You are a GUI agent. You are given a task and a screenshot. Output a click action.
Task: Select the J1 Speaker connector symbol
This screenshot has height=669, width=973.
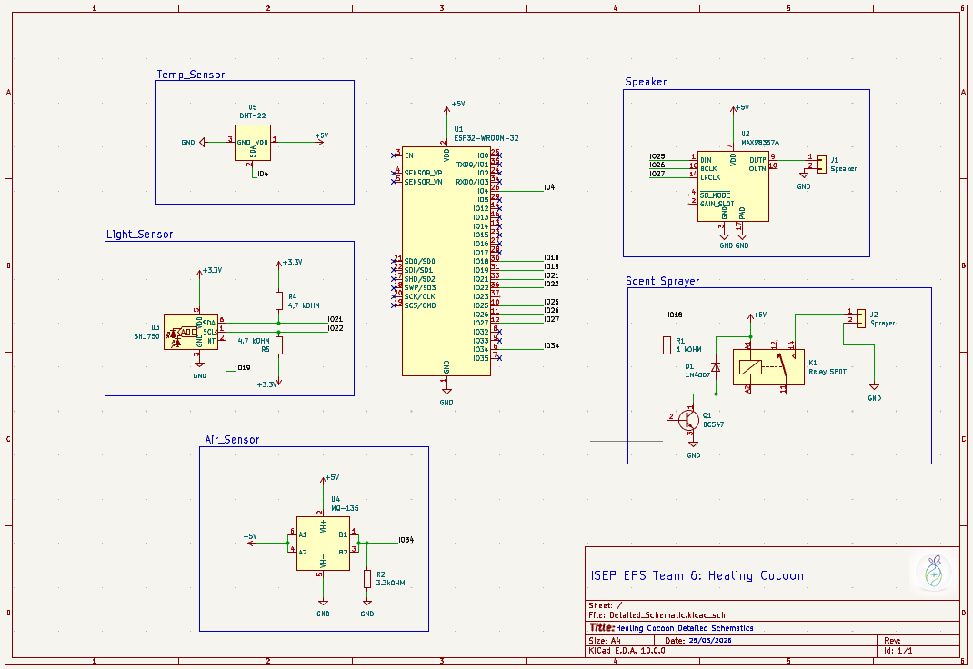(820, 164)
